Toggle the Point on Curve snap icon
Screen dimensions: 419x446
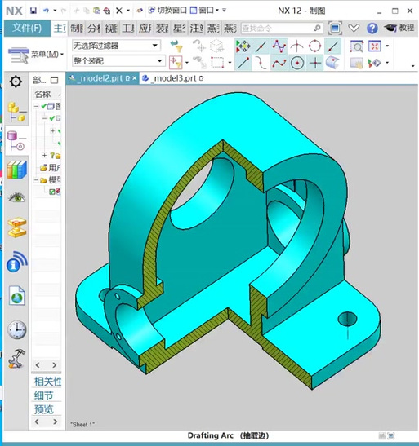(x=332, y=46)
